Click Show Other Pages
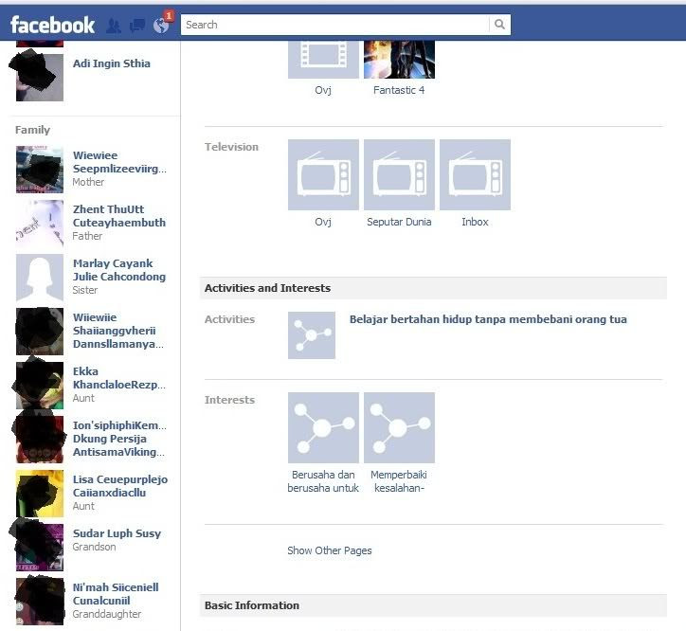 [330, 550]
